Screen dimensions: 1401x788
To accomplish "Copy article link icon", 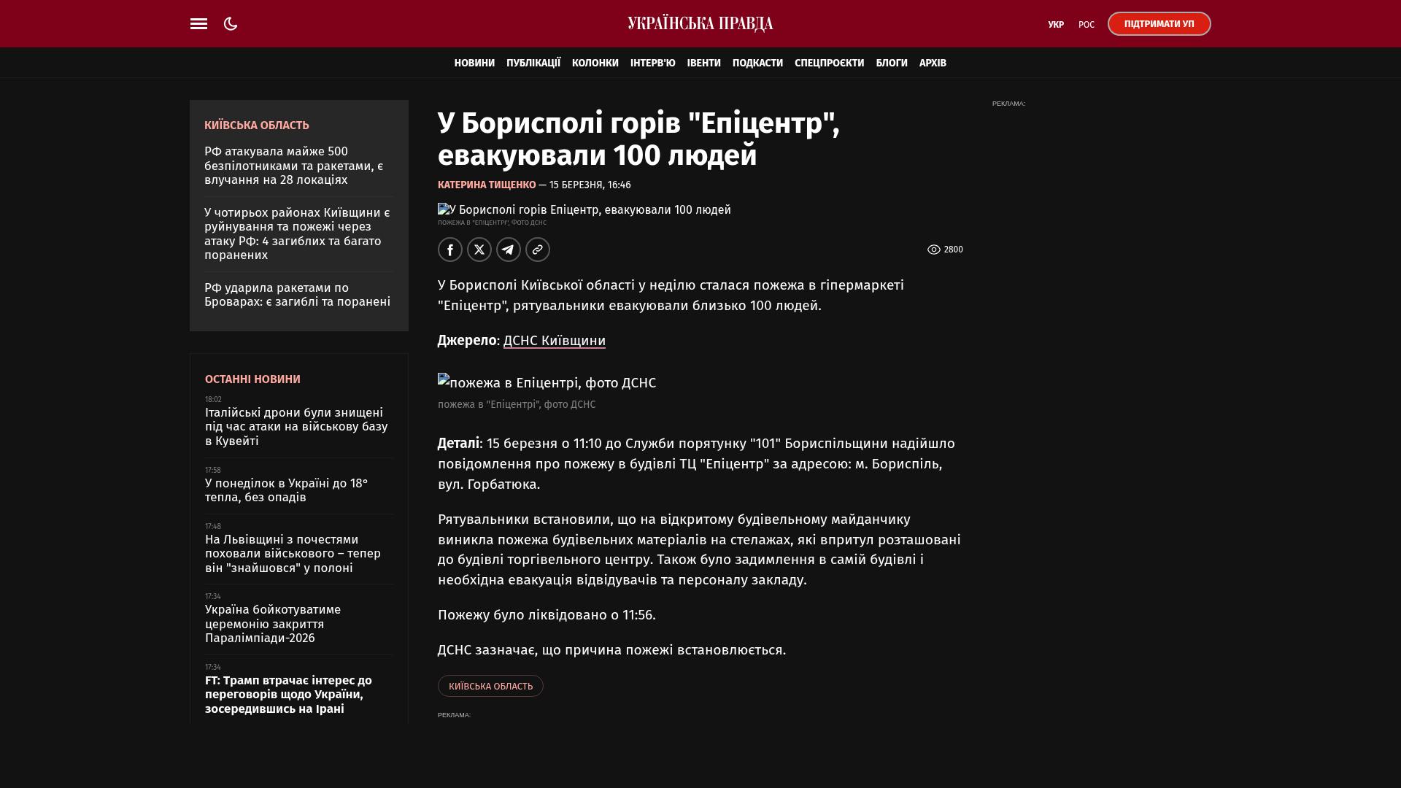I will pyautogui.click(x=538, y=250).
